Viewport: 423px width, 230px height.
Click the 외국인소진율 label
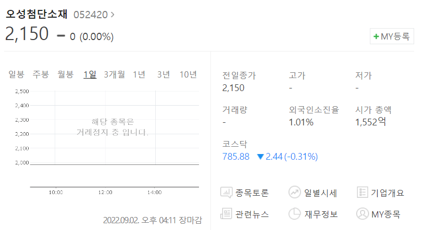tap(314, 110)
